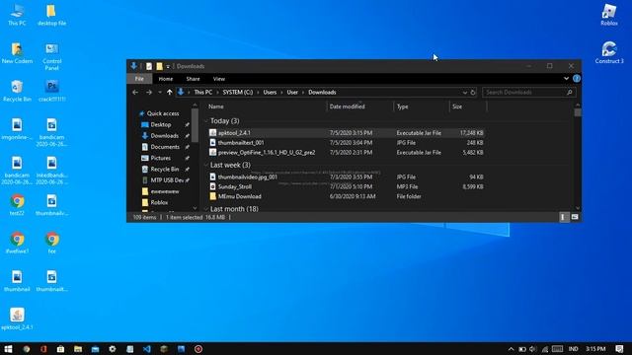Select Documents in Quick access pane
Viewport: 632px width, 355px height.
[x=165, y=147]
